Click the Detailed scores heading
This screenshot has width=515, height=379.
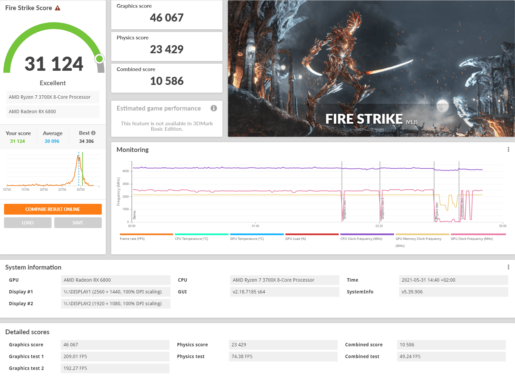click(x=27, y=332)
